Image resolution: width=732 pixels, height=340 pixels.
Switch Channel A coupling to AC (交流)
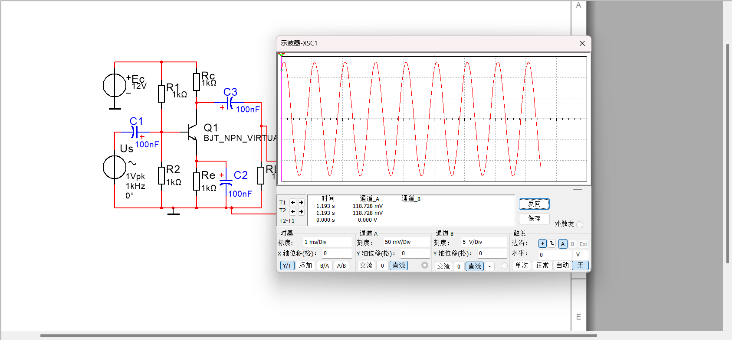pyautogui.click(x=366, y=266)
